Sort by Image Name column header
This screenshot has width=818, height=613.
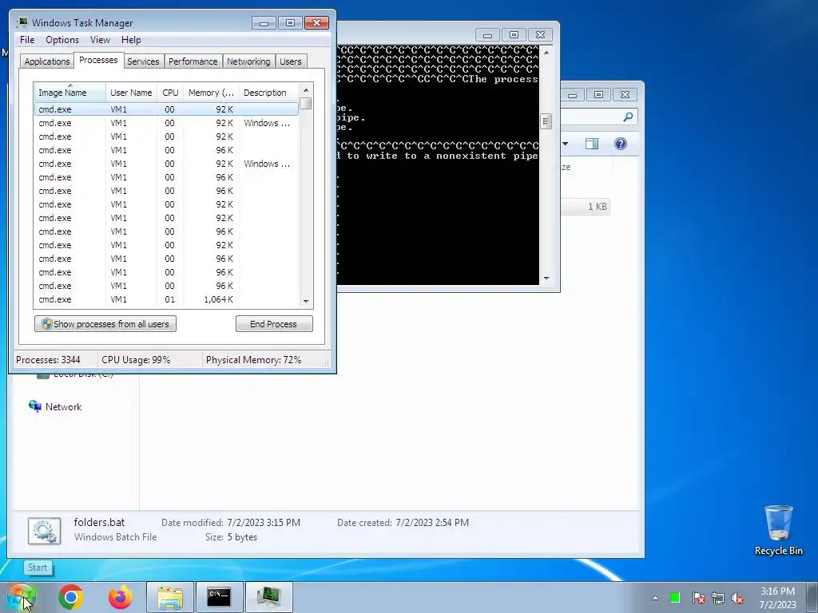pos(70,93)
